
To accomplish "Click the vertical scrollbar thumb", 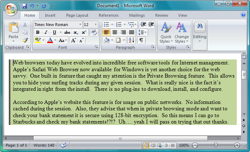I will point(244,75).
